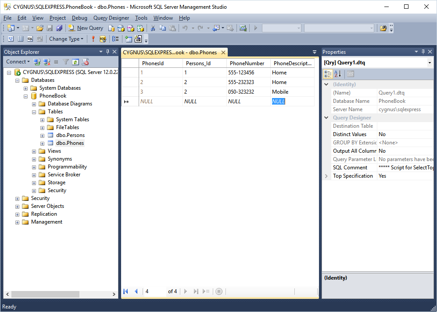Click the Open File folder icon

click(x=40, y=28)
